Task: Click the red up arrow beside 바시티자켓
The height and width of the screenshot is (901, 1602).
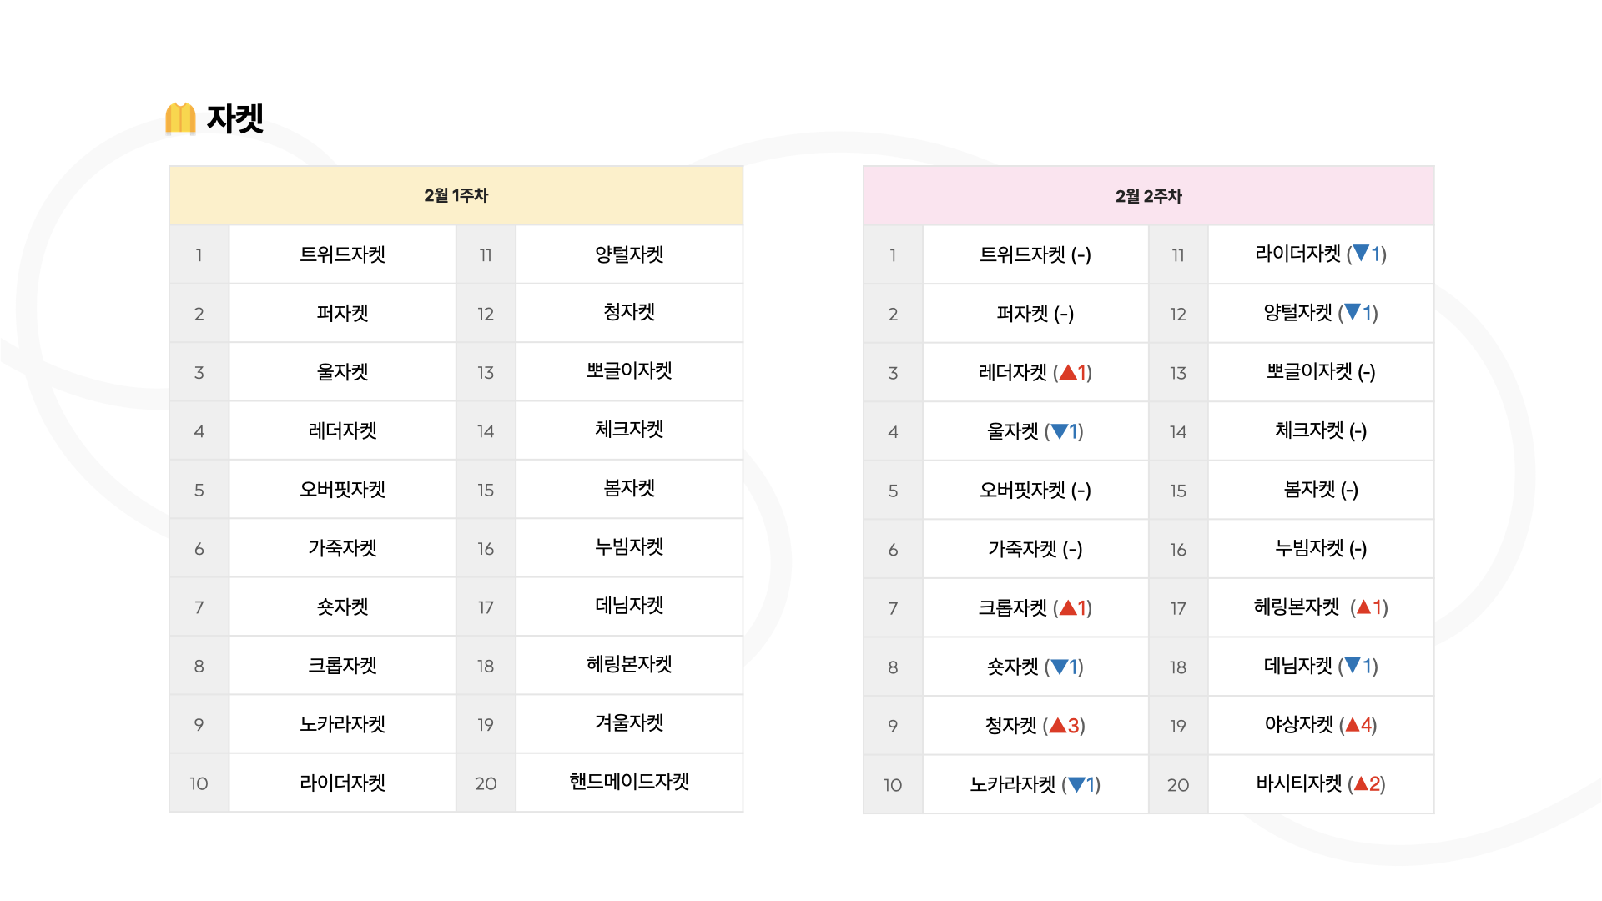Action: [x=1361, y=783]
